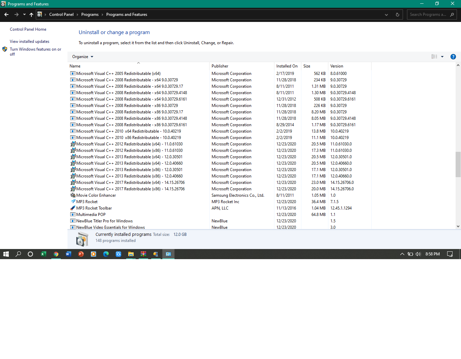Open the Programs breadcrumb link
The height and width of the screenshot is (359, 461).
point(90,15)
